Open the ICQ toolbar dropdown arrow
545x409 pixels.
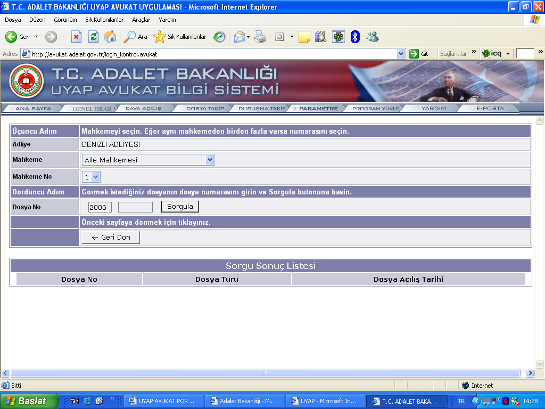pos(508,54)
